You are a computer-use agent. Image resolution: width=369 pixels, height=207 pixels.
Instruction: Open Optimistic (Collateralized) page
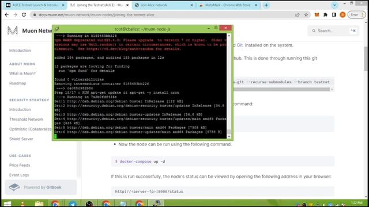coord(31,129)
